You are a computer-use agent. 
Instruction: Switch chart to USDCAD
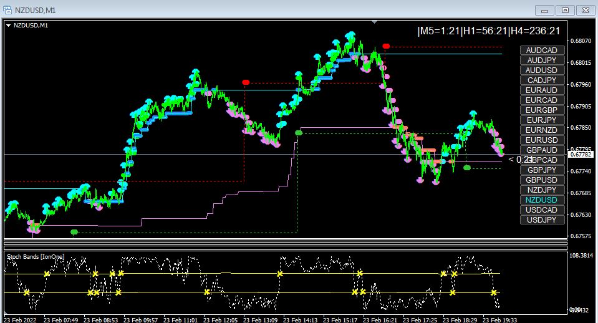(542, 210)
